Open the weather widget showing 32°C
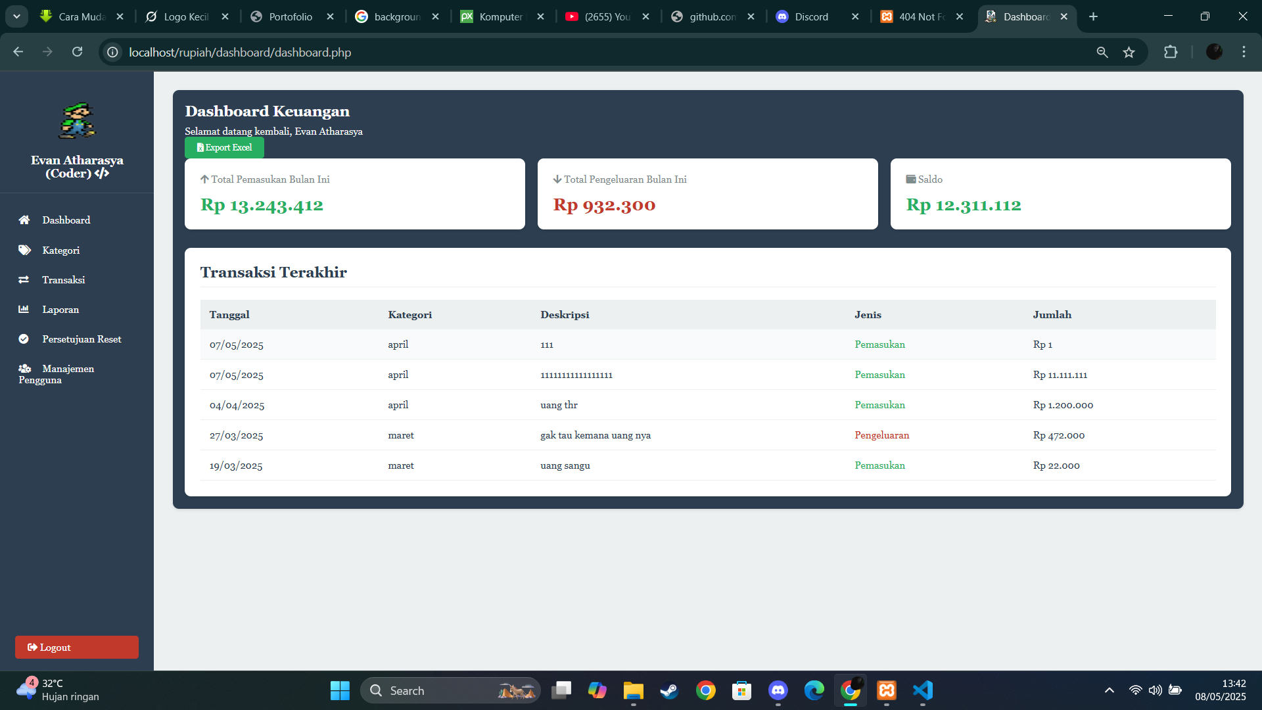Viewport: 1262px width, 710px height. [x=58, y=690]
